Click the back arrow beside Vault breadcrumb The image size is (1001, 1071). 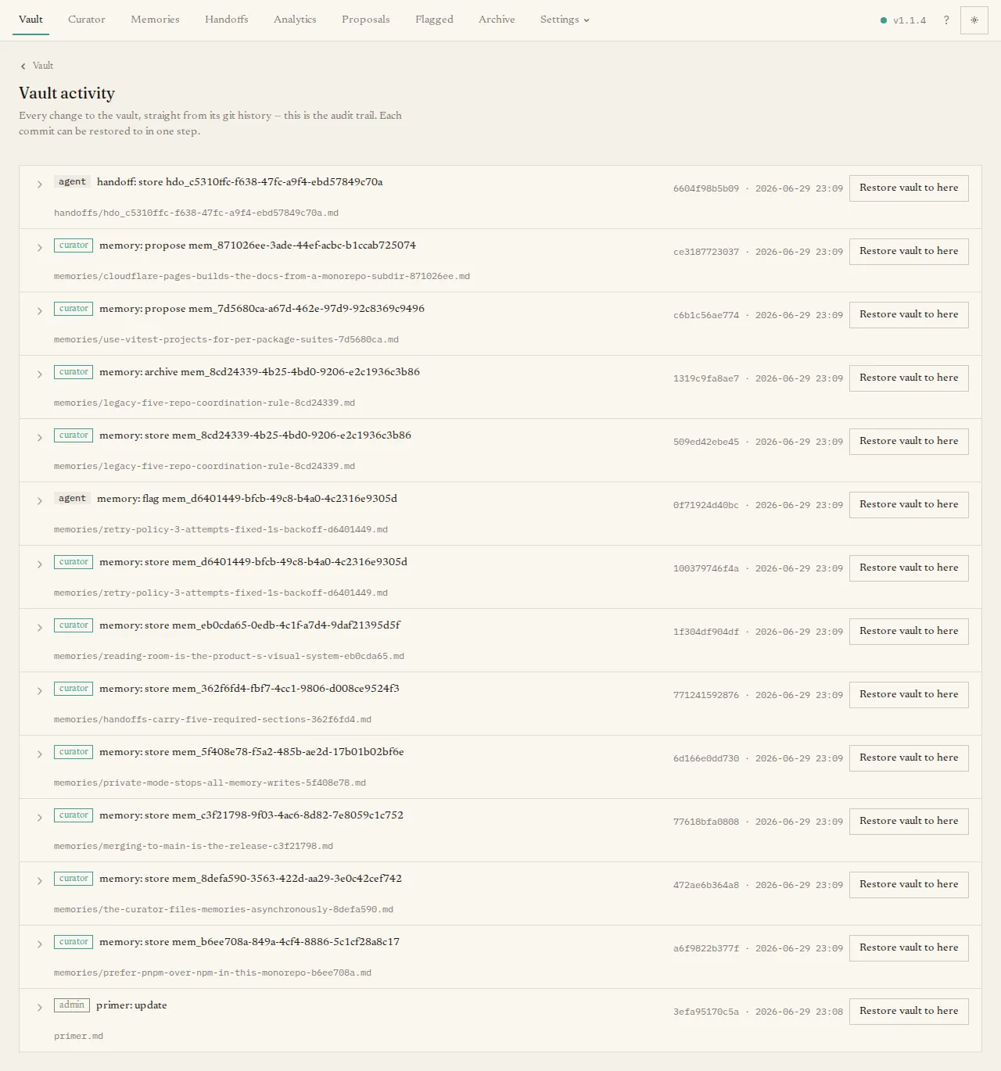point(23,66)
